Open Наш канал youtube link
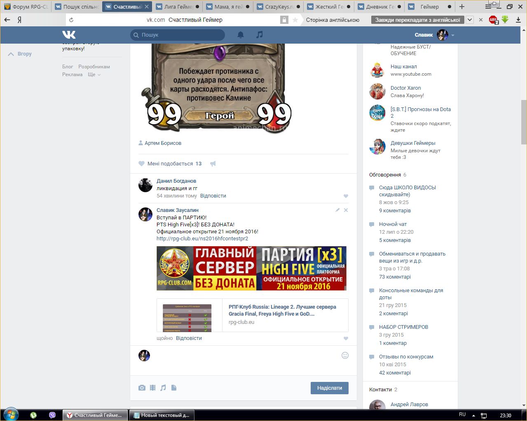Viewport: 527px width, 421px height. pyautogui.click(x=404, y=67)
